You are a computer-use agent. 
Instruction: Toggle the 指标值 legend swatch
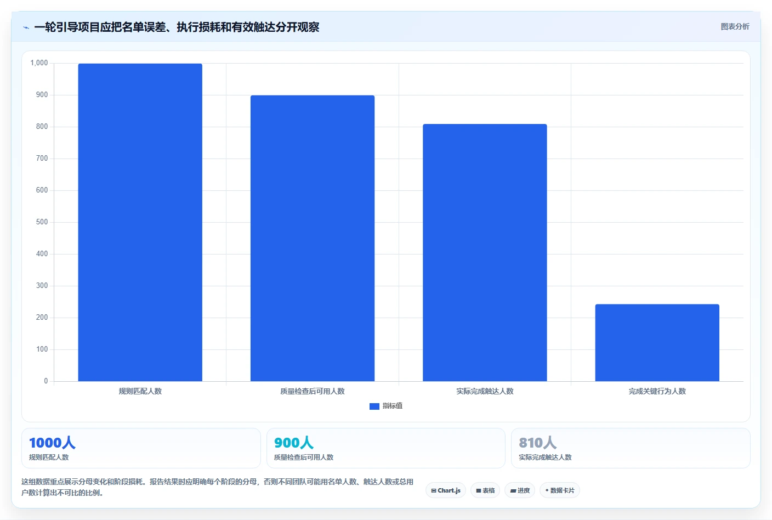coord(374,406)
